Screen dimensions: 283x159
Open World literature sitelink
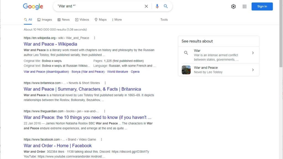tap(117, 72)
